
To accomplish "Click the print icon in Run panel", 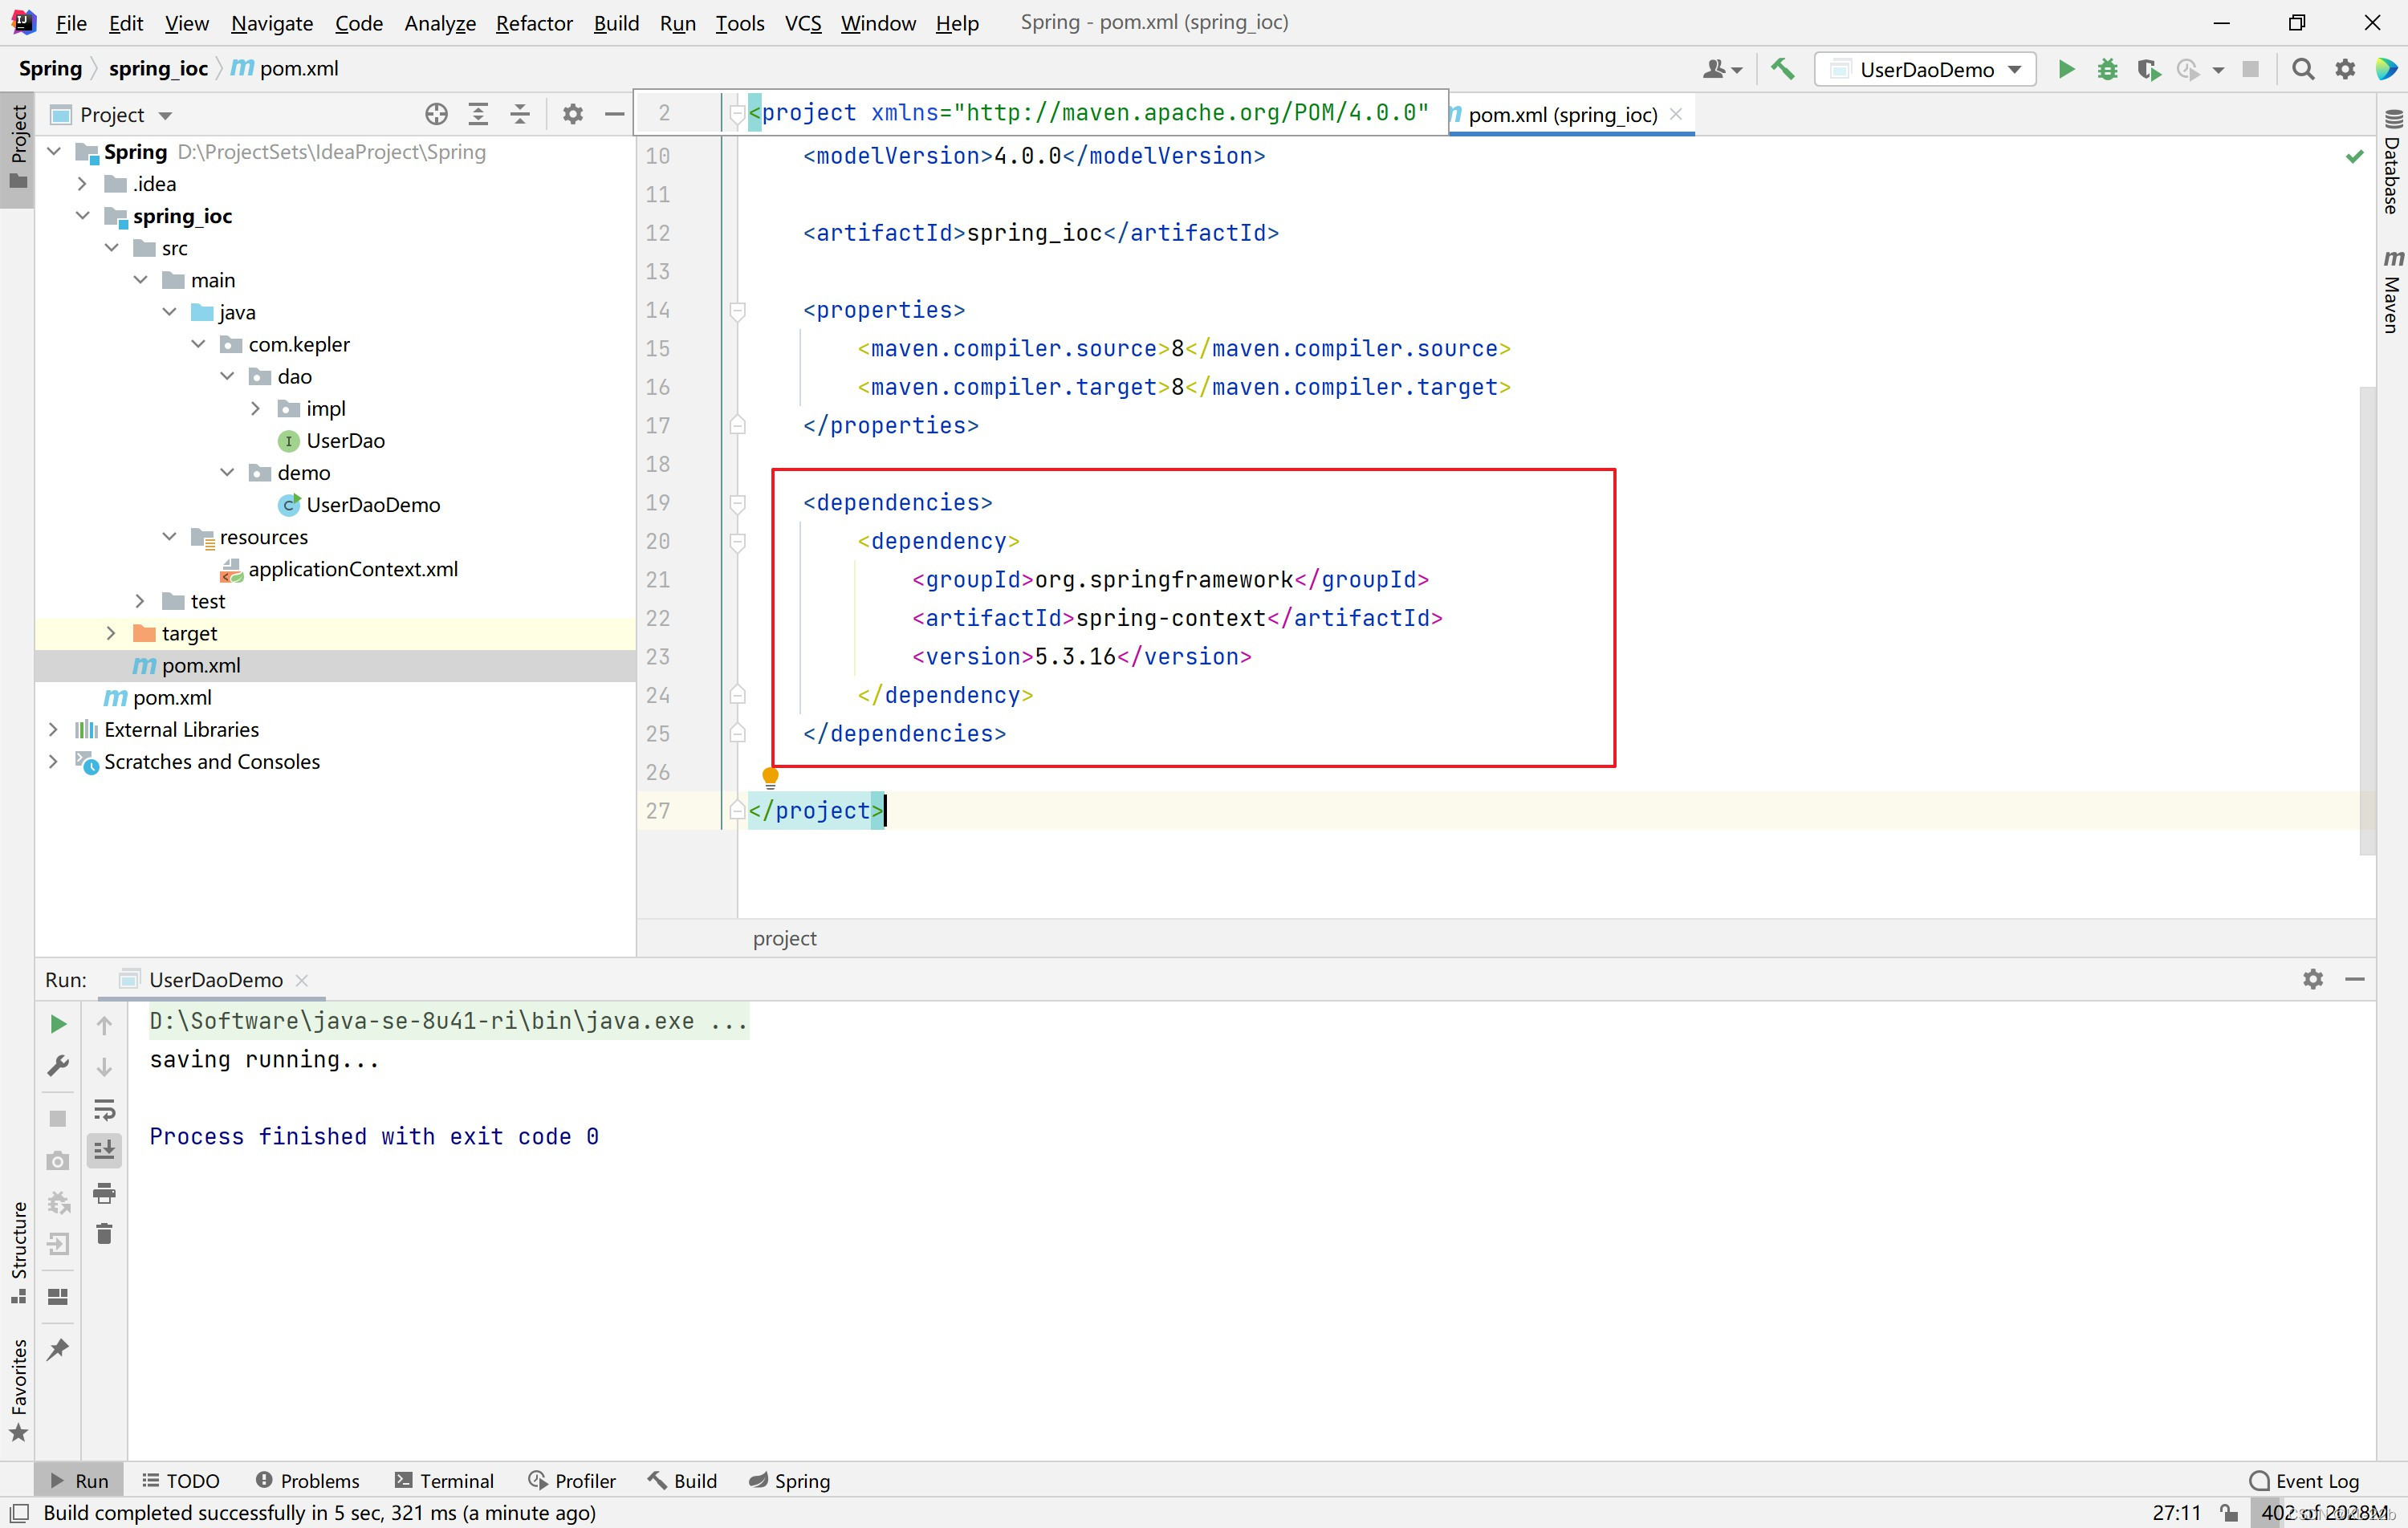I will pyautogui.click(x=104, y=1193).
